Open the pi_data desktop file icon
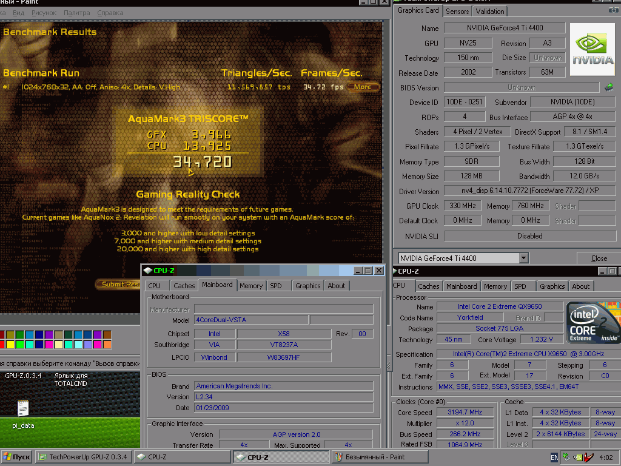The width and height of the screenshot is (621, 466). (23, 408)
